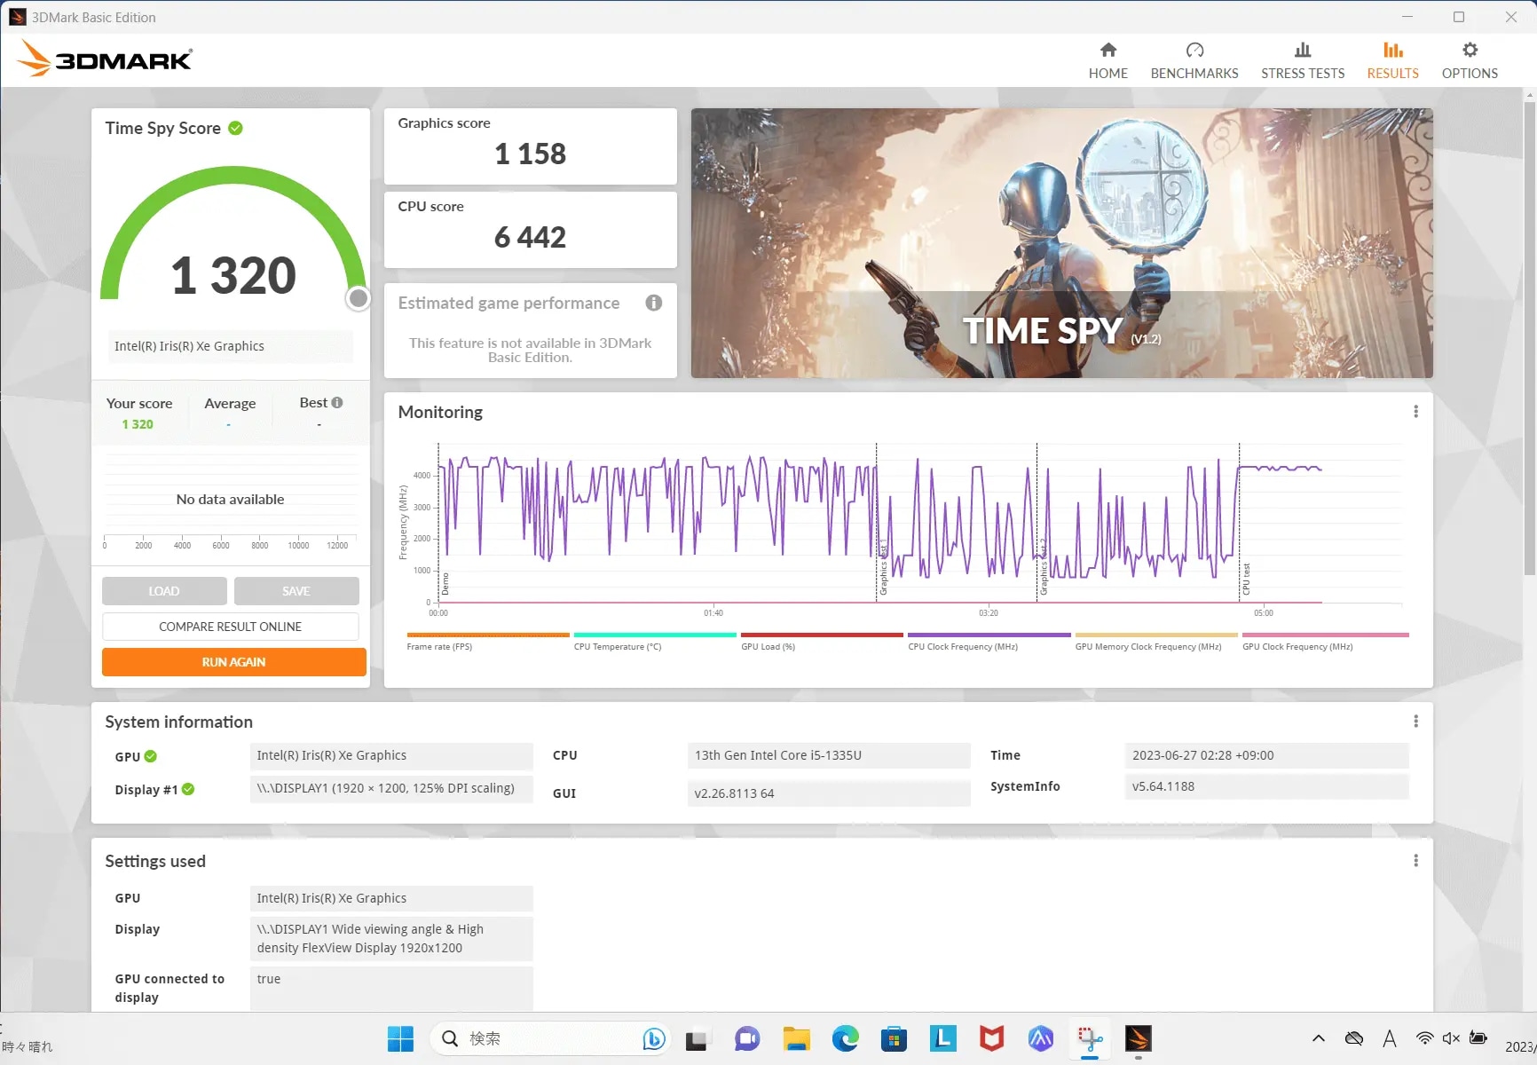Click the orange RUN AGAIN button

click(234, 662)
